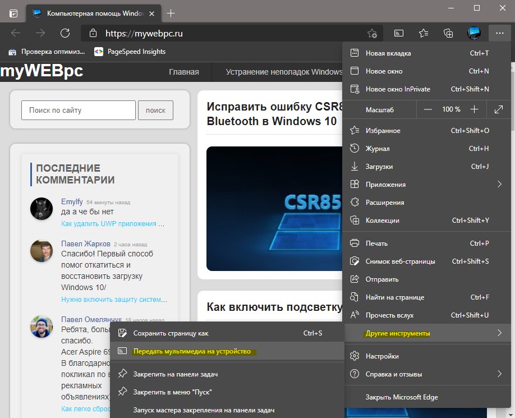515x418 pixels.
Task: Select Закрепить на панели задач
Action: click(x=227, y=374)
